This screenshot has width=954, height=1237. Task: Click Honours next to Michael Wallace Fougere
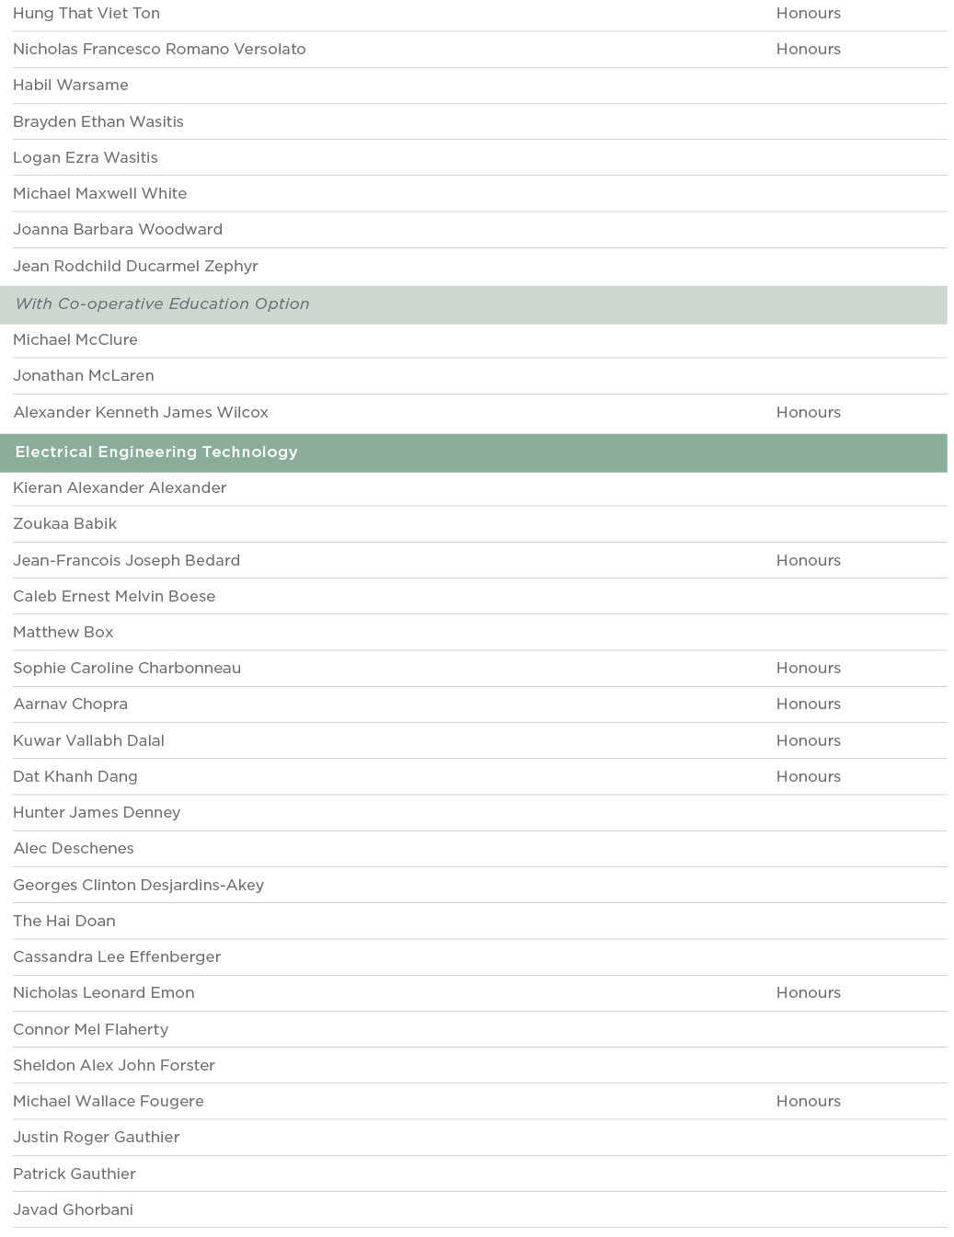click(808, 1101)
